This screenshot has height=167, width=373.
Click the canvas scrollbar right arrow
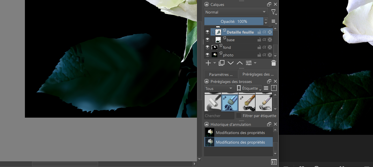pyautogui.click(x=194, y=164)
